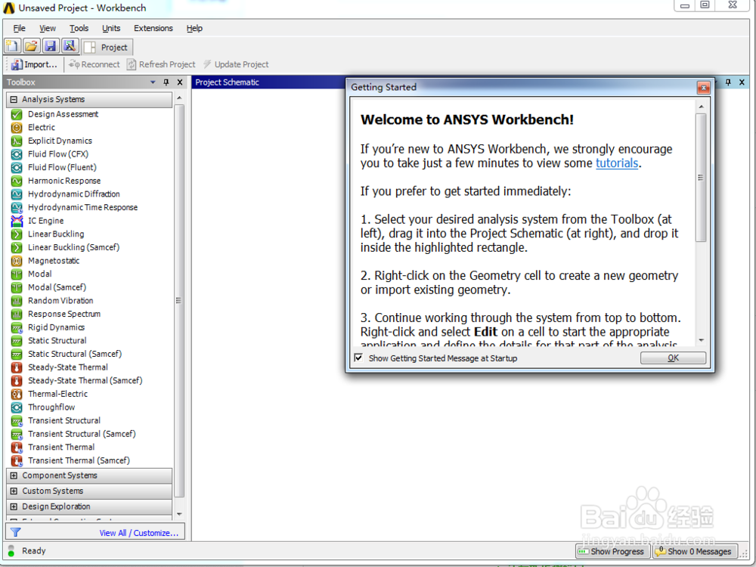The height and width of the screenshot is (567, 756).
Task: Open the tutorials link
Action: click(617, 163)
